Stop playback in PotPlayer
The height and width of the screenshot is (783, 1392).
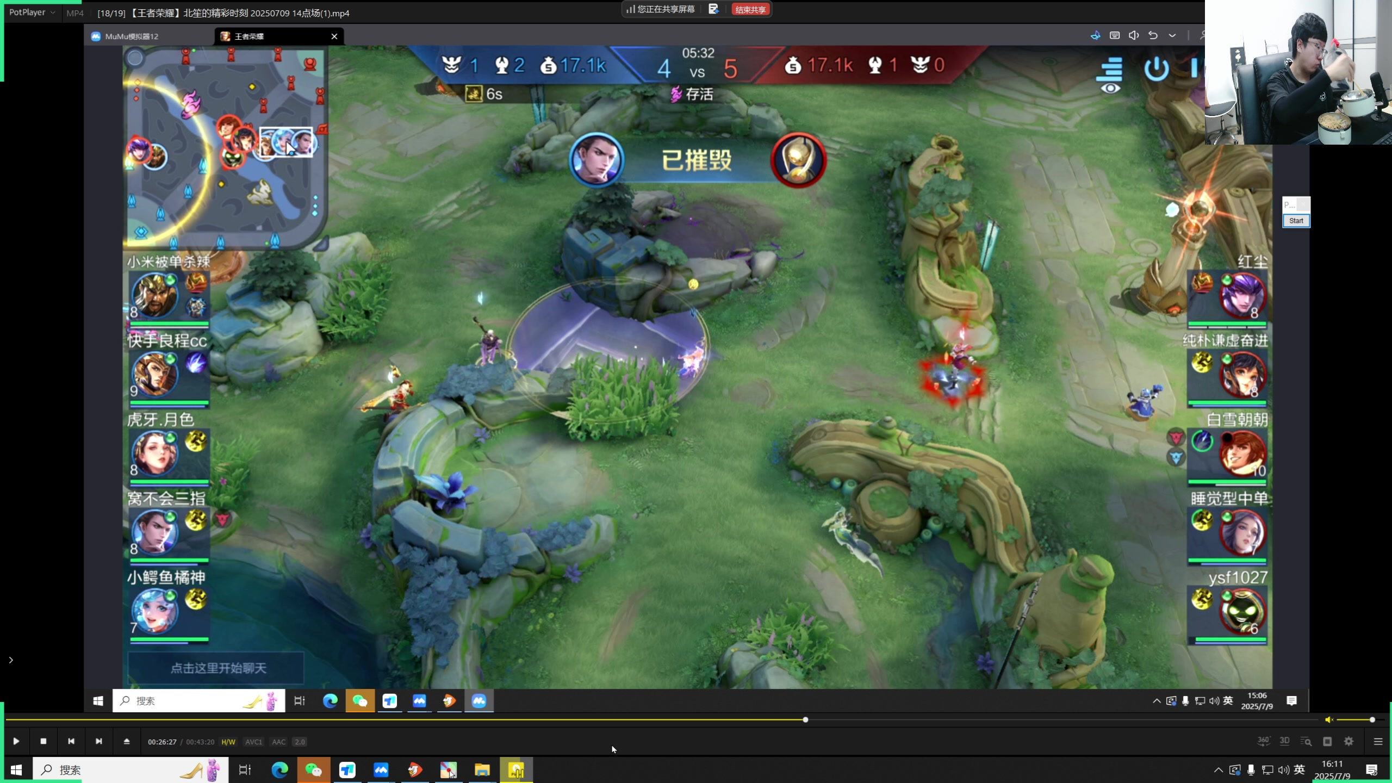click(x=43, y=741)
